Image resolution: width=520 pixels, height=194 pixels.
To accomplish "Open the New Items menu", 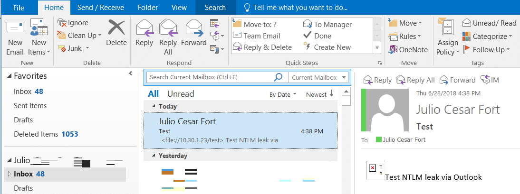I will click(39, 38).
